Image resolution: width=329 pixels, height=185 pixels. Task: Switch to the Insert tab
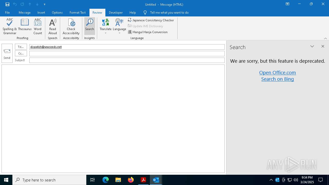(x=41, y=13)
